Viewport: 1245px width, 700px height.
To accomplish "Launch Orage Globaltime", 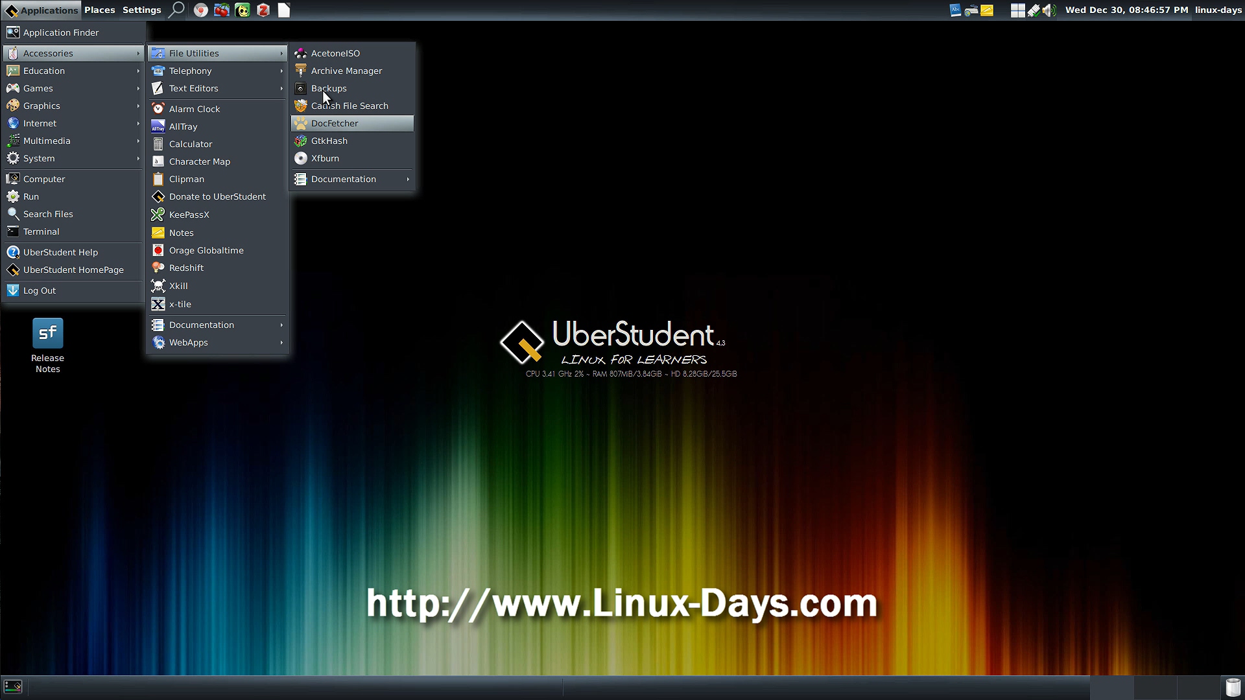I will click(218, 250).
